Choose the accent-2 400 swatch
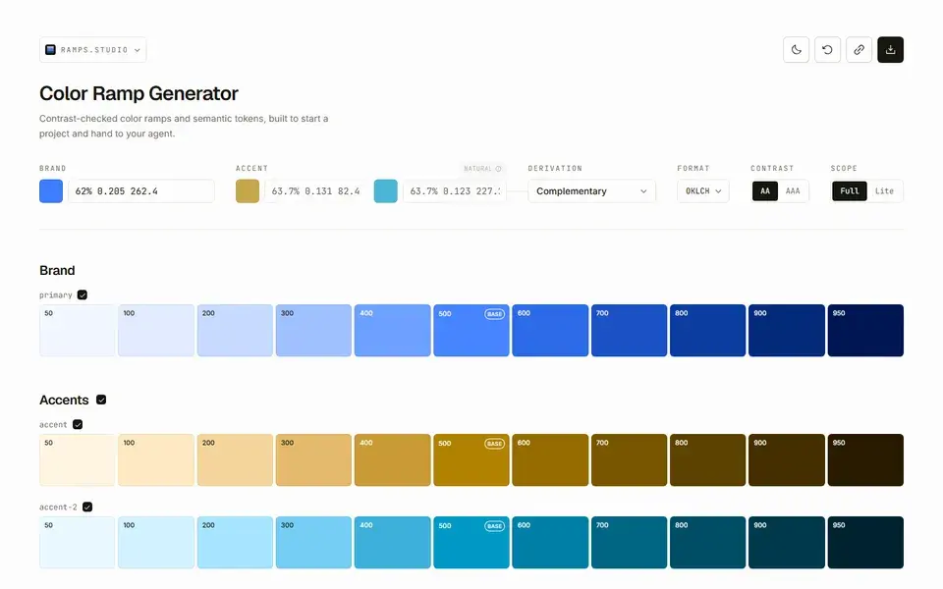 click(392, 542)
